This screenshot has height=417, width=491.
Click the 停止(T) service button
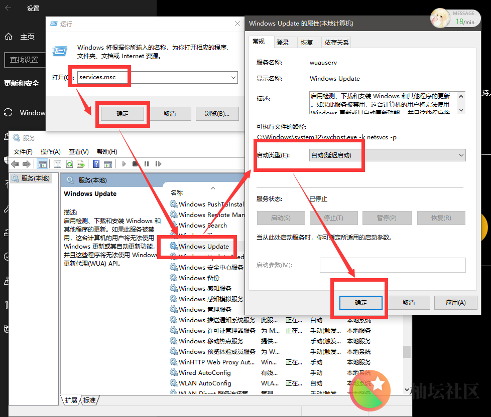pos(333,218)
